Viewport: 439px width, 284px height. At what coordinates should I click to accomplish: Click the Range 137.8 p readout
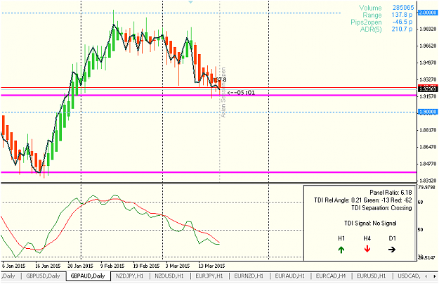coord(388,15)
